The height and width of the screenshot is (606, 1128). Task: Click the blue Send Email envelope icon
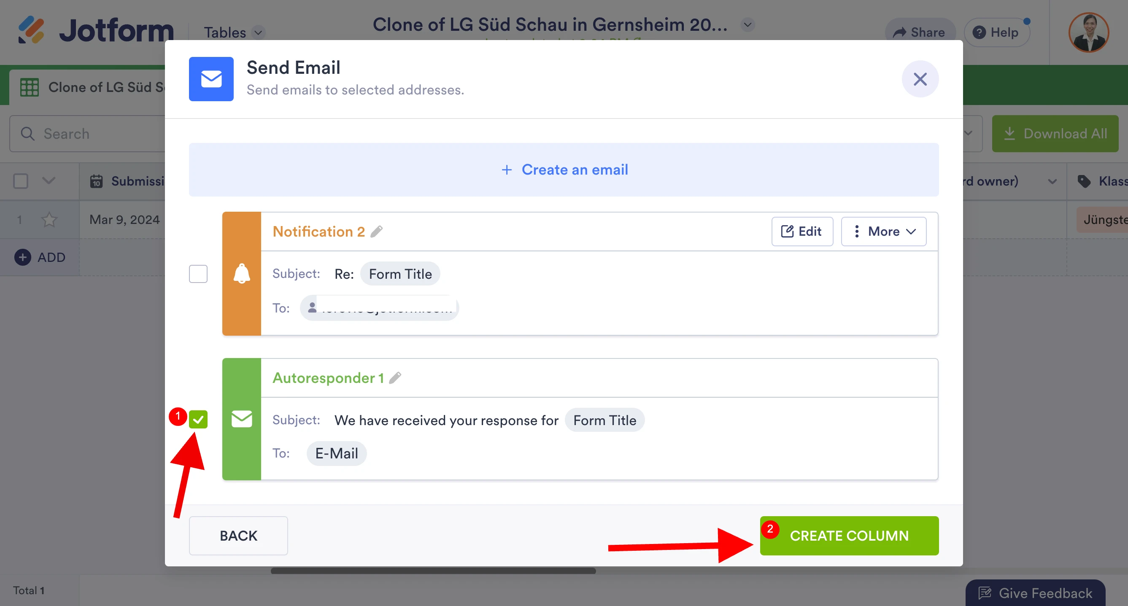coord(211,79)
